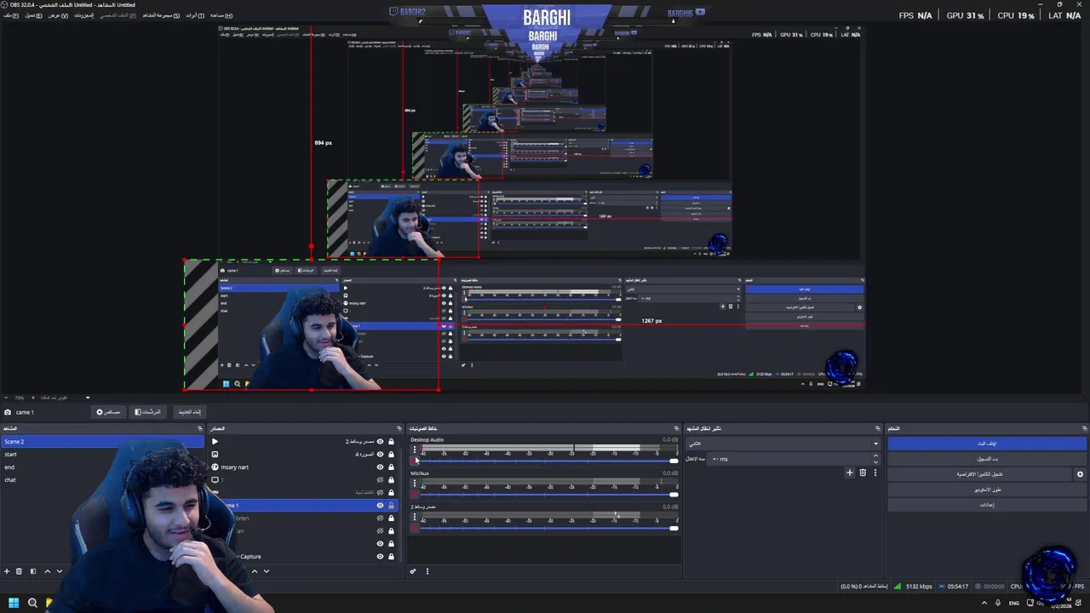Open the Edit (E) menu
Screen dimensions: 1090x613
coord(33,15)
